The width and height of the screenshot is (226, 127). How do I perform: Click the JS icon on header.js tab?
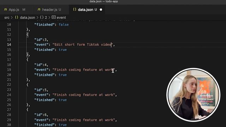[x=39, y=10]
